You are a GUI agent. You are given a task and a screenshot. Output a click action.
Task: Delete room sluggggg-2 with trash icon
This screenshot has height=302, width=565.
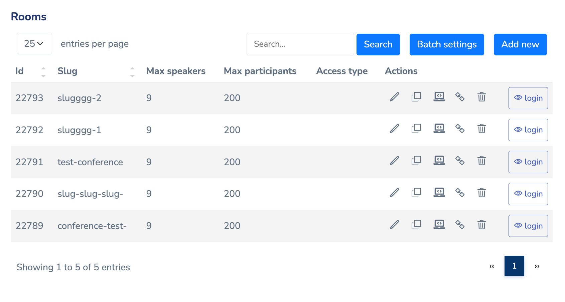tap(481, 97)
